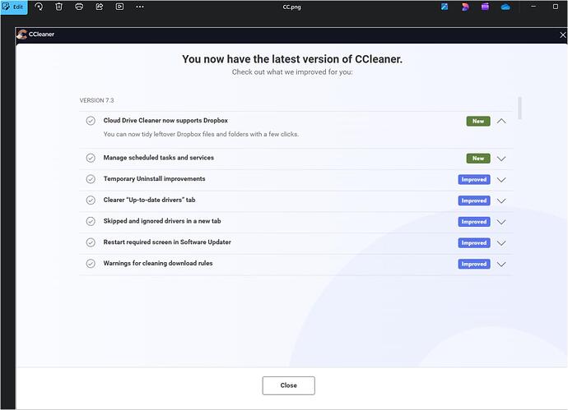
Task: Click the CCleaner logo icon
Action: click(x=22, y=35)
